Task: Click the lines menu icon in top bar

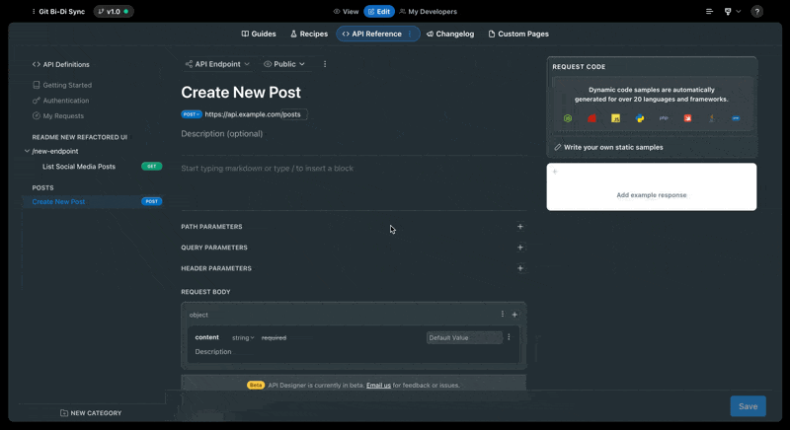Action: click(709, 12)
